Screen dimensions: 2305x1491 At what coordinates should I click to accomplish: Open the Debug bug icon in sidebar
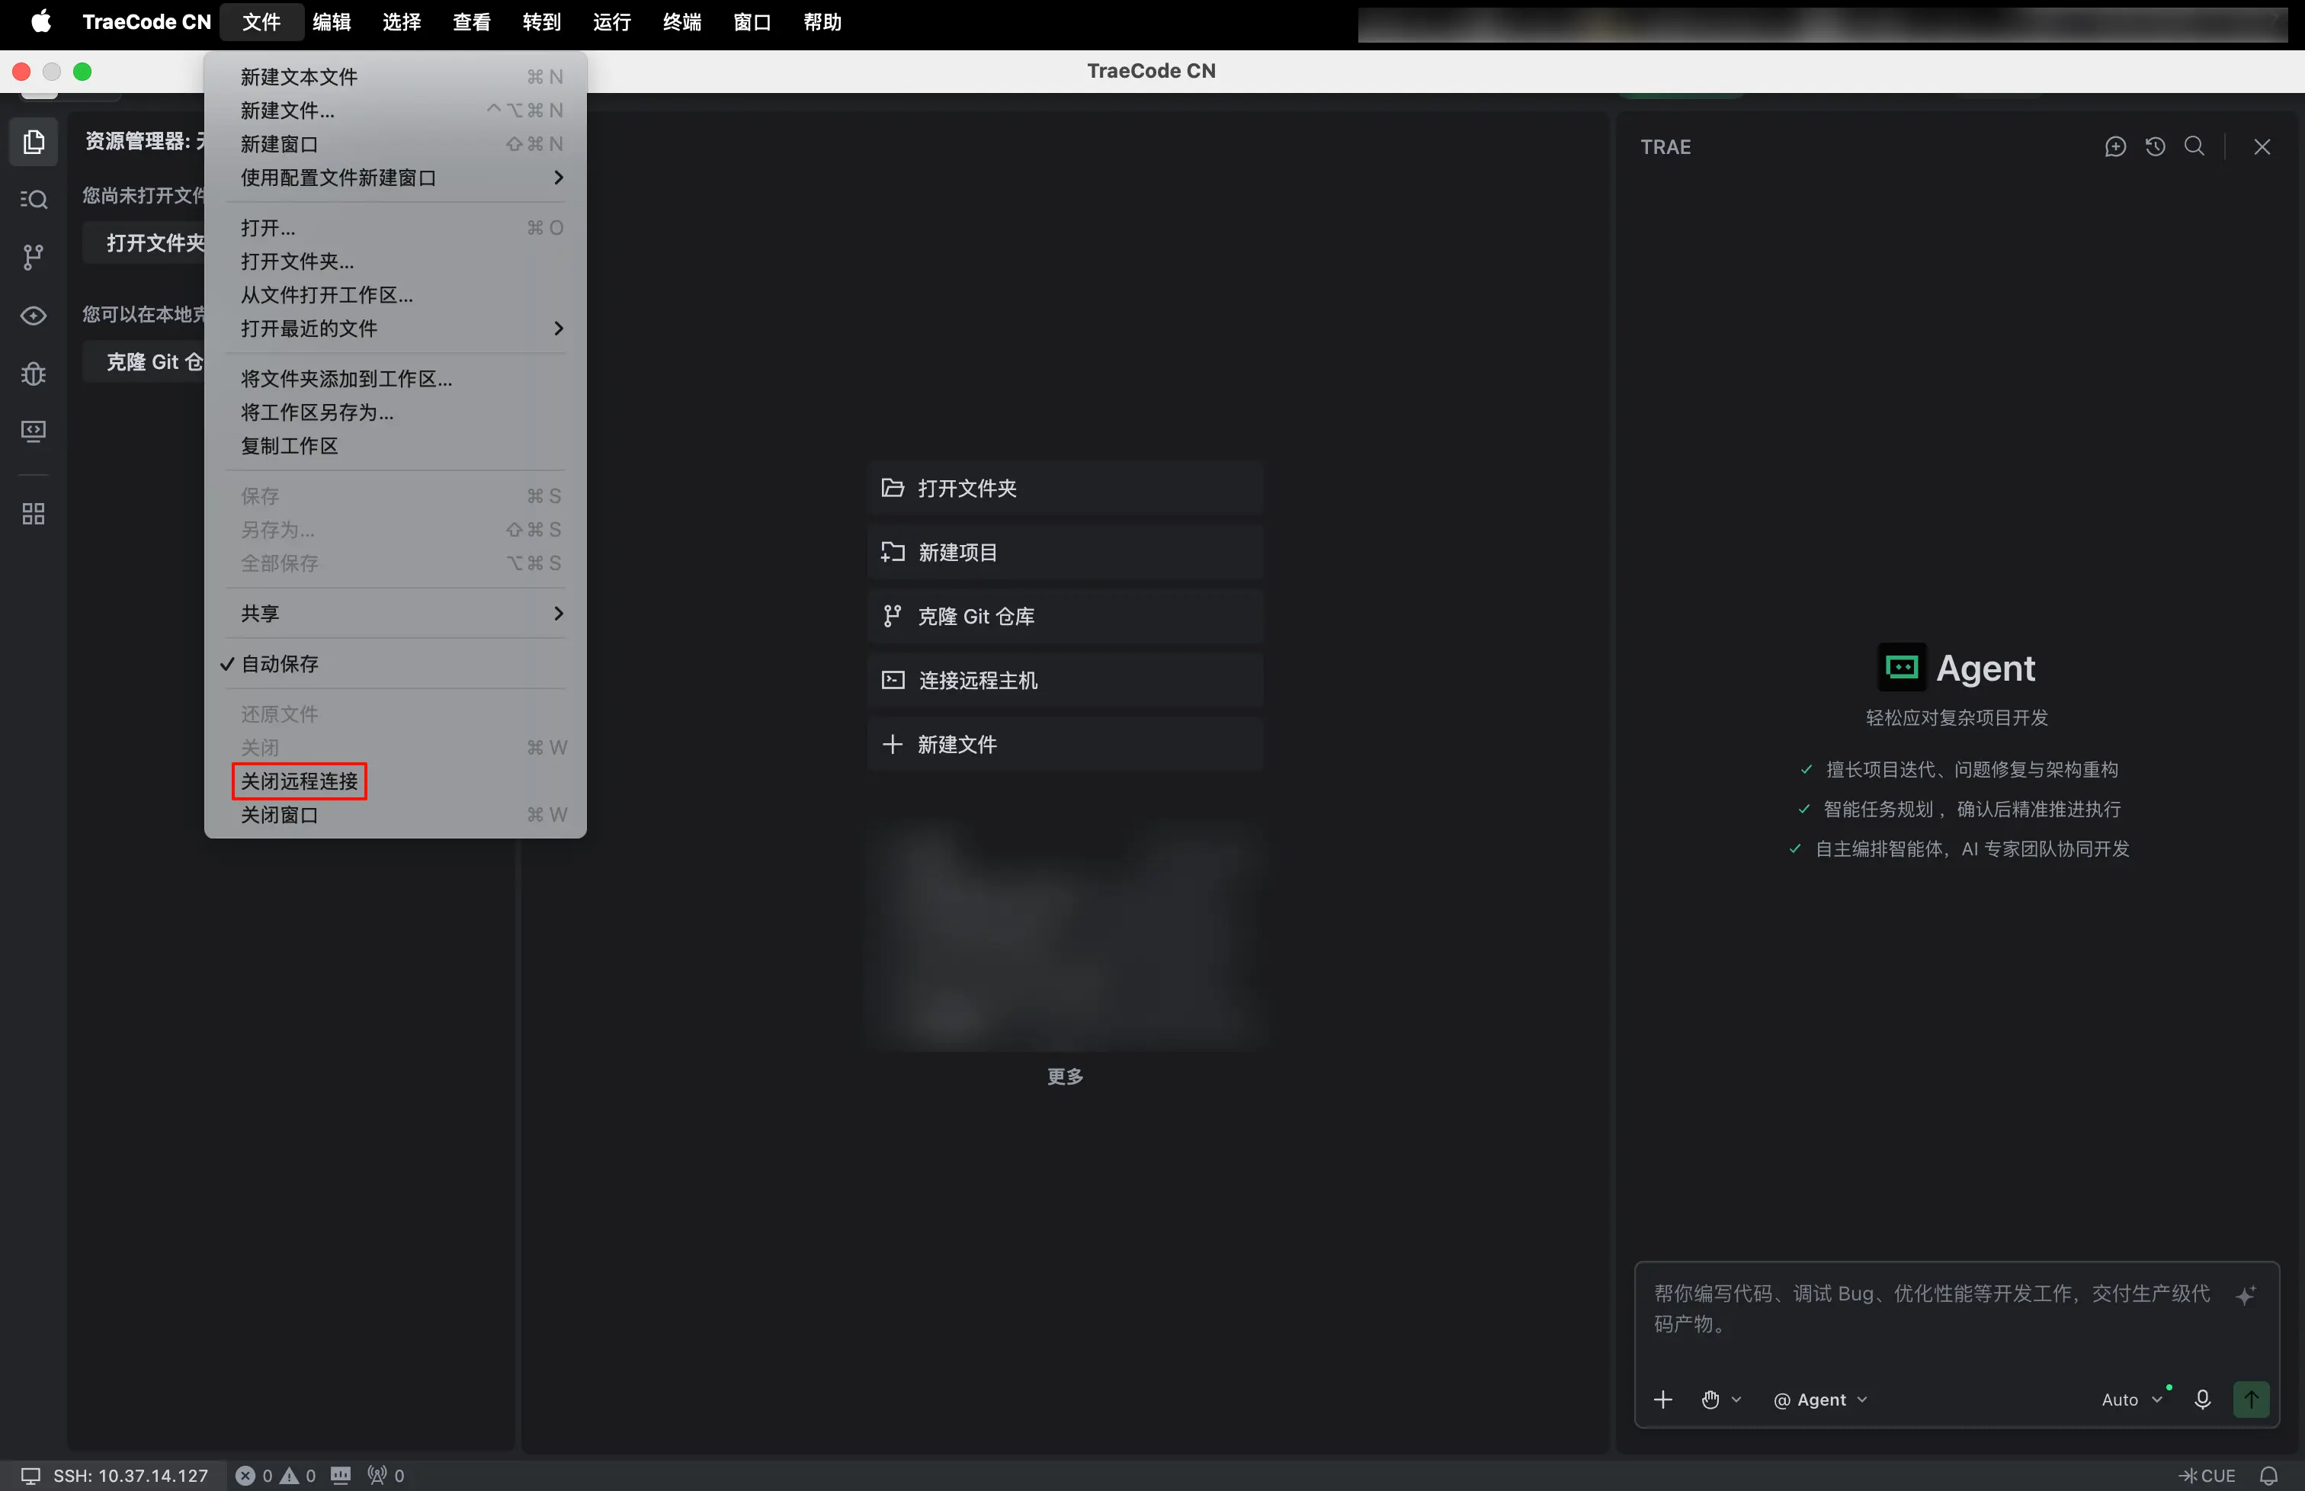pos(34,374)
